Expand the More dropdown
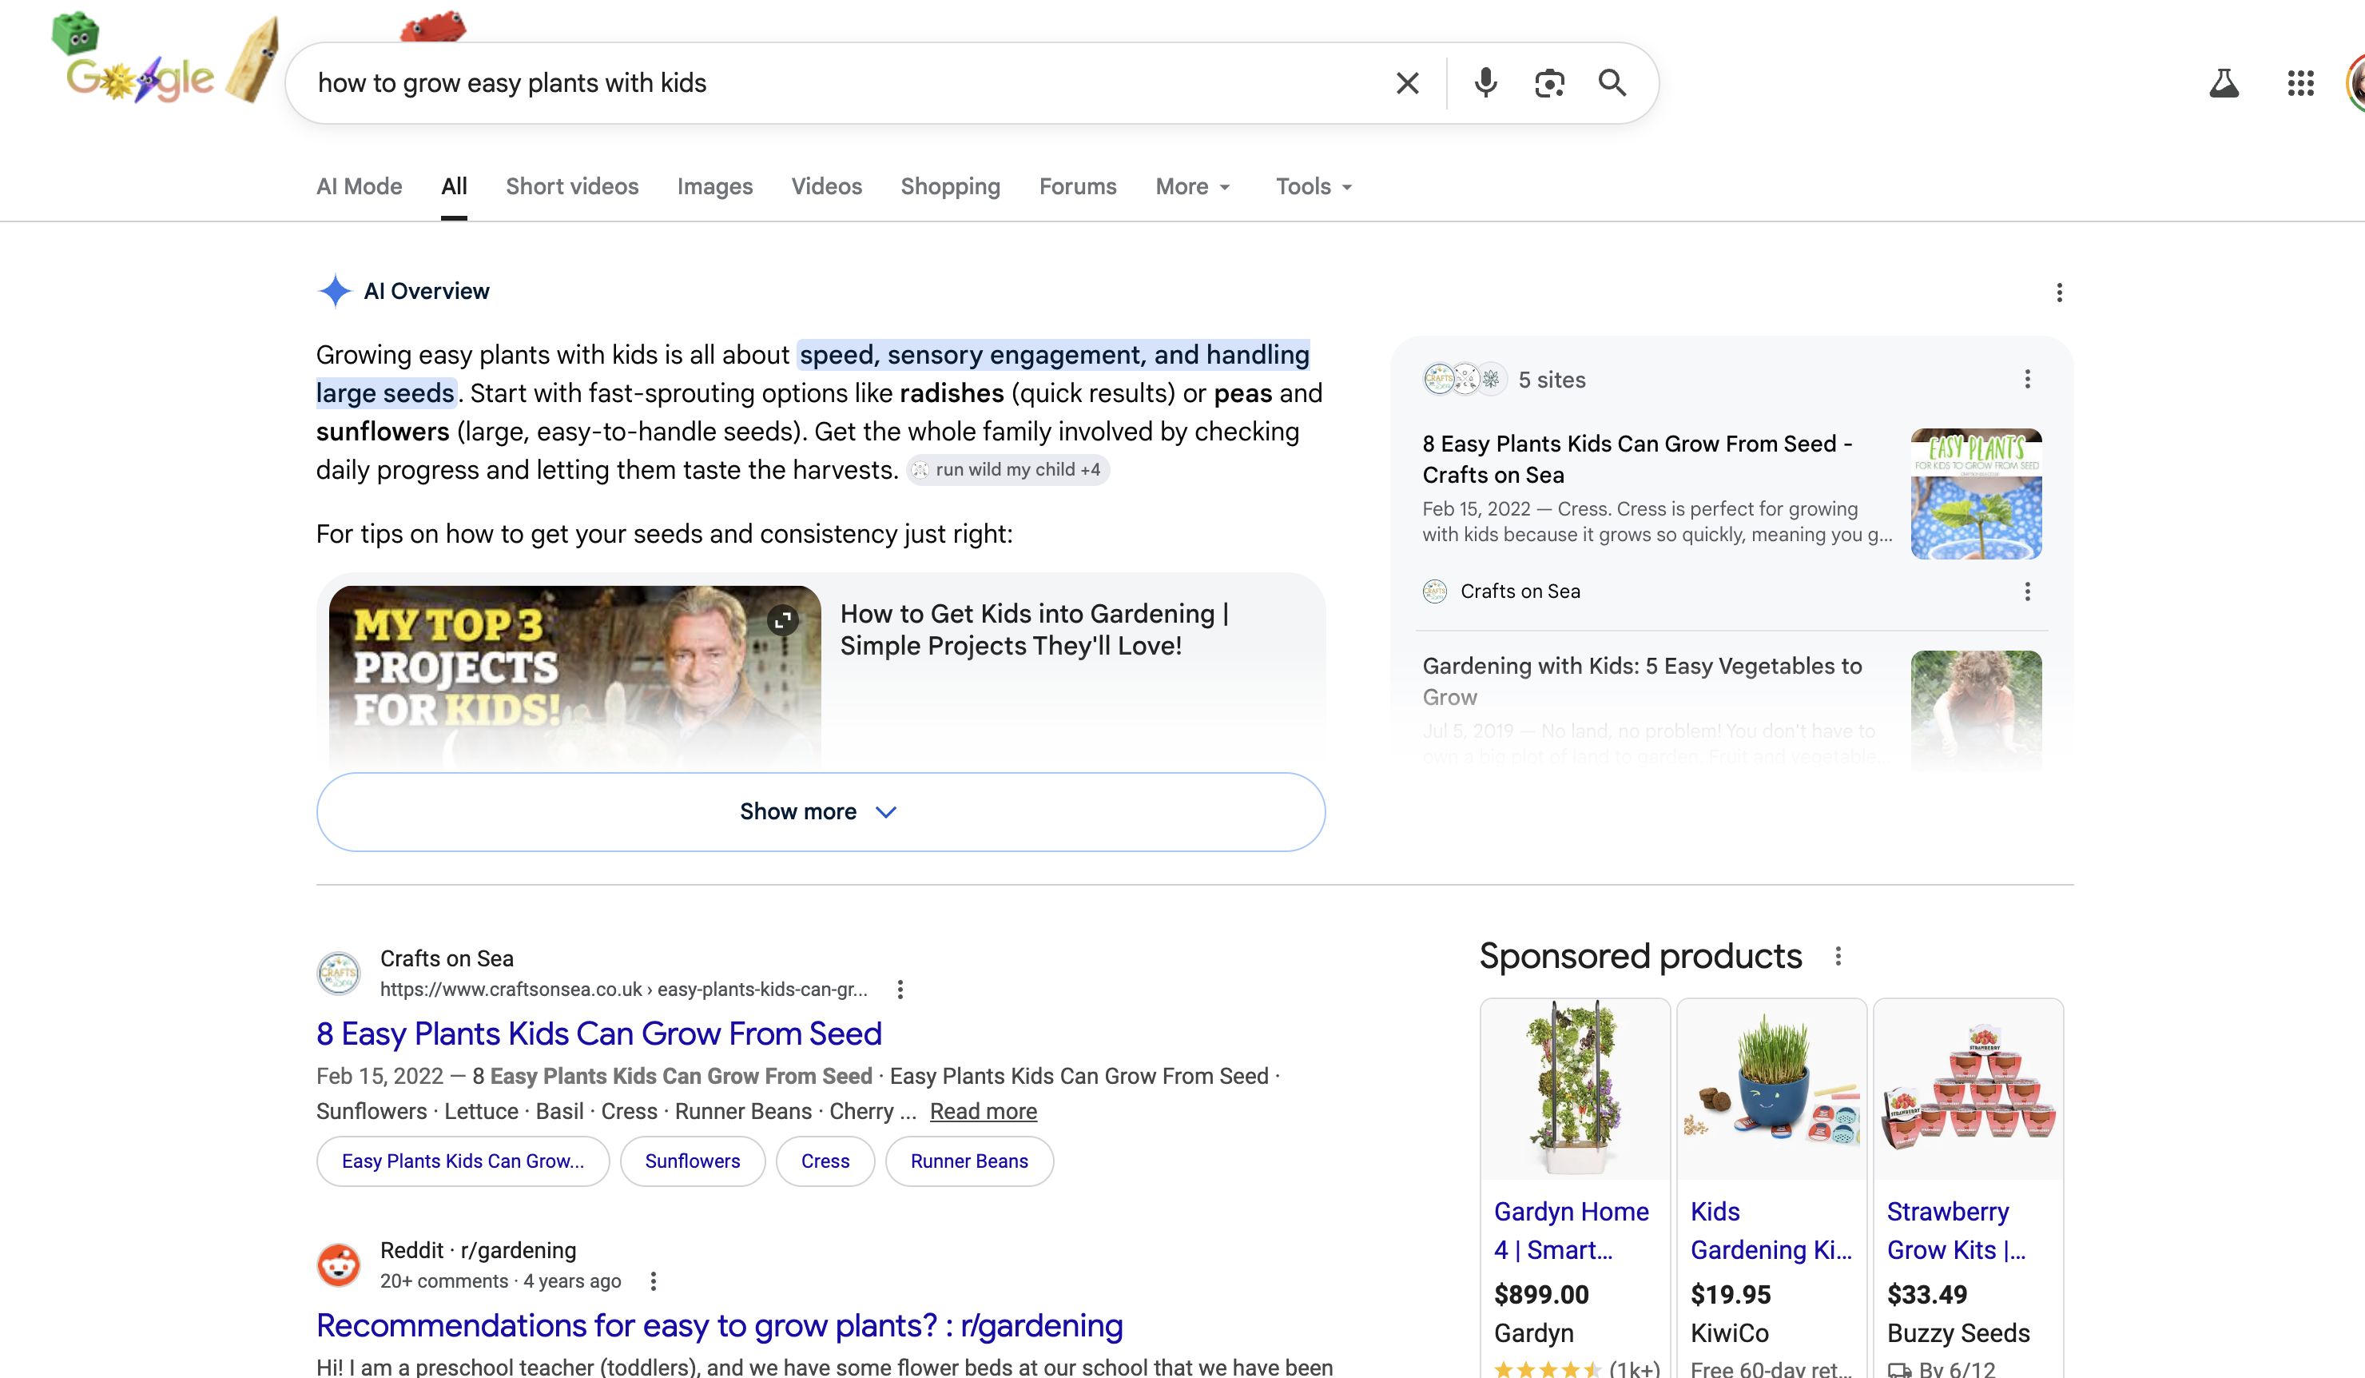The width and height of the screenshot is (2365, 1378). coord(1193,187)
